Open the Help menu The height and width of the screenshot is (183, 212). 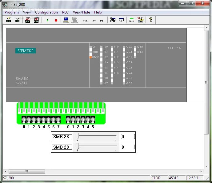98,12
